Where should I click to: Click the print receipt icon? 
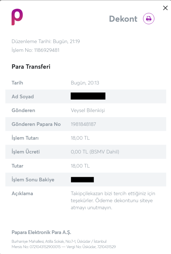(149, 19)
